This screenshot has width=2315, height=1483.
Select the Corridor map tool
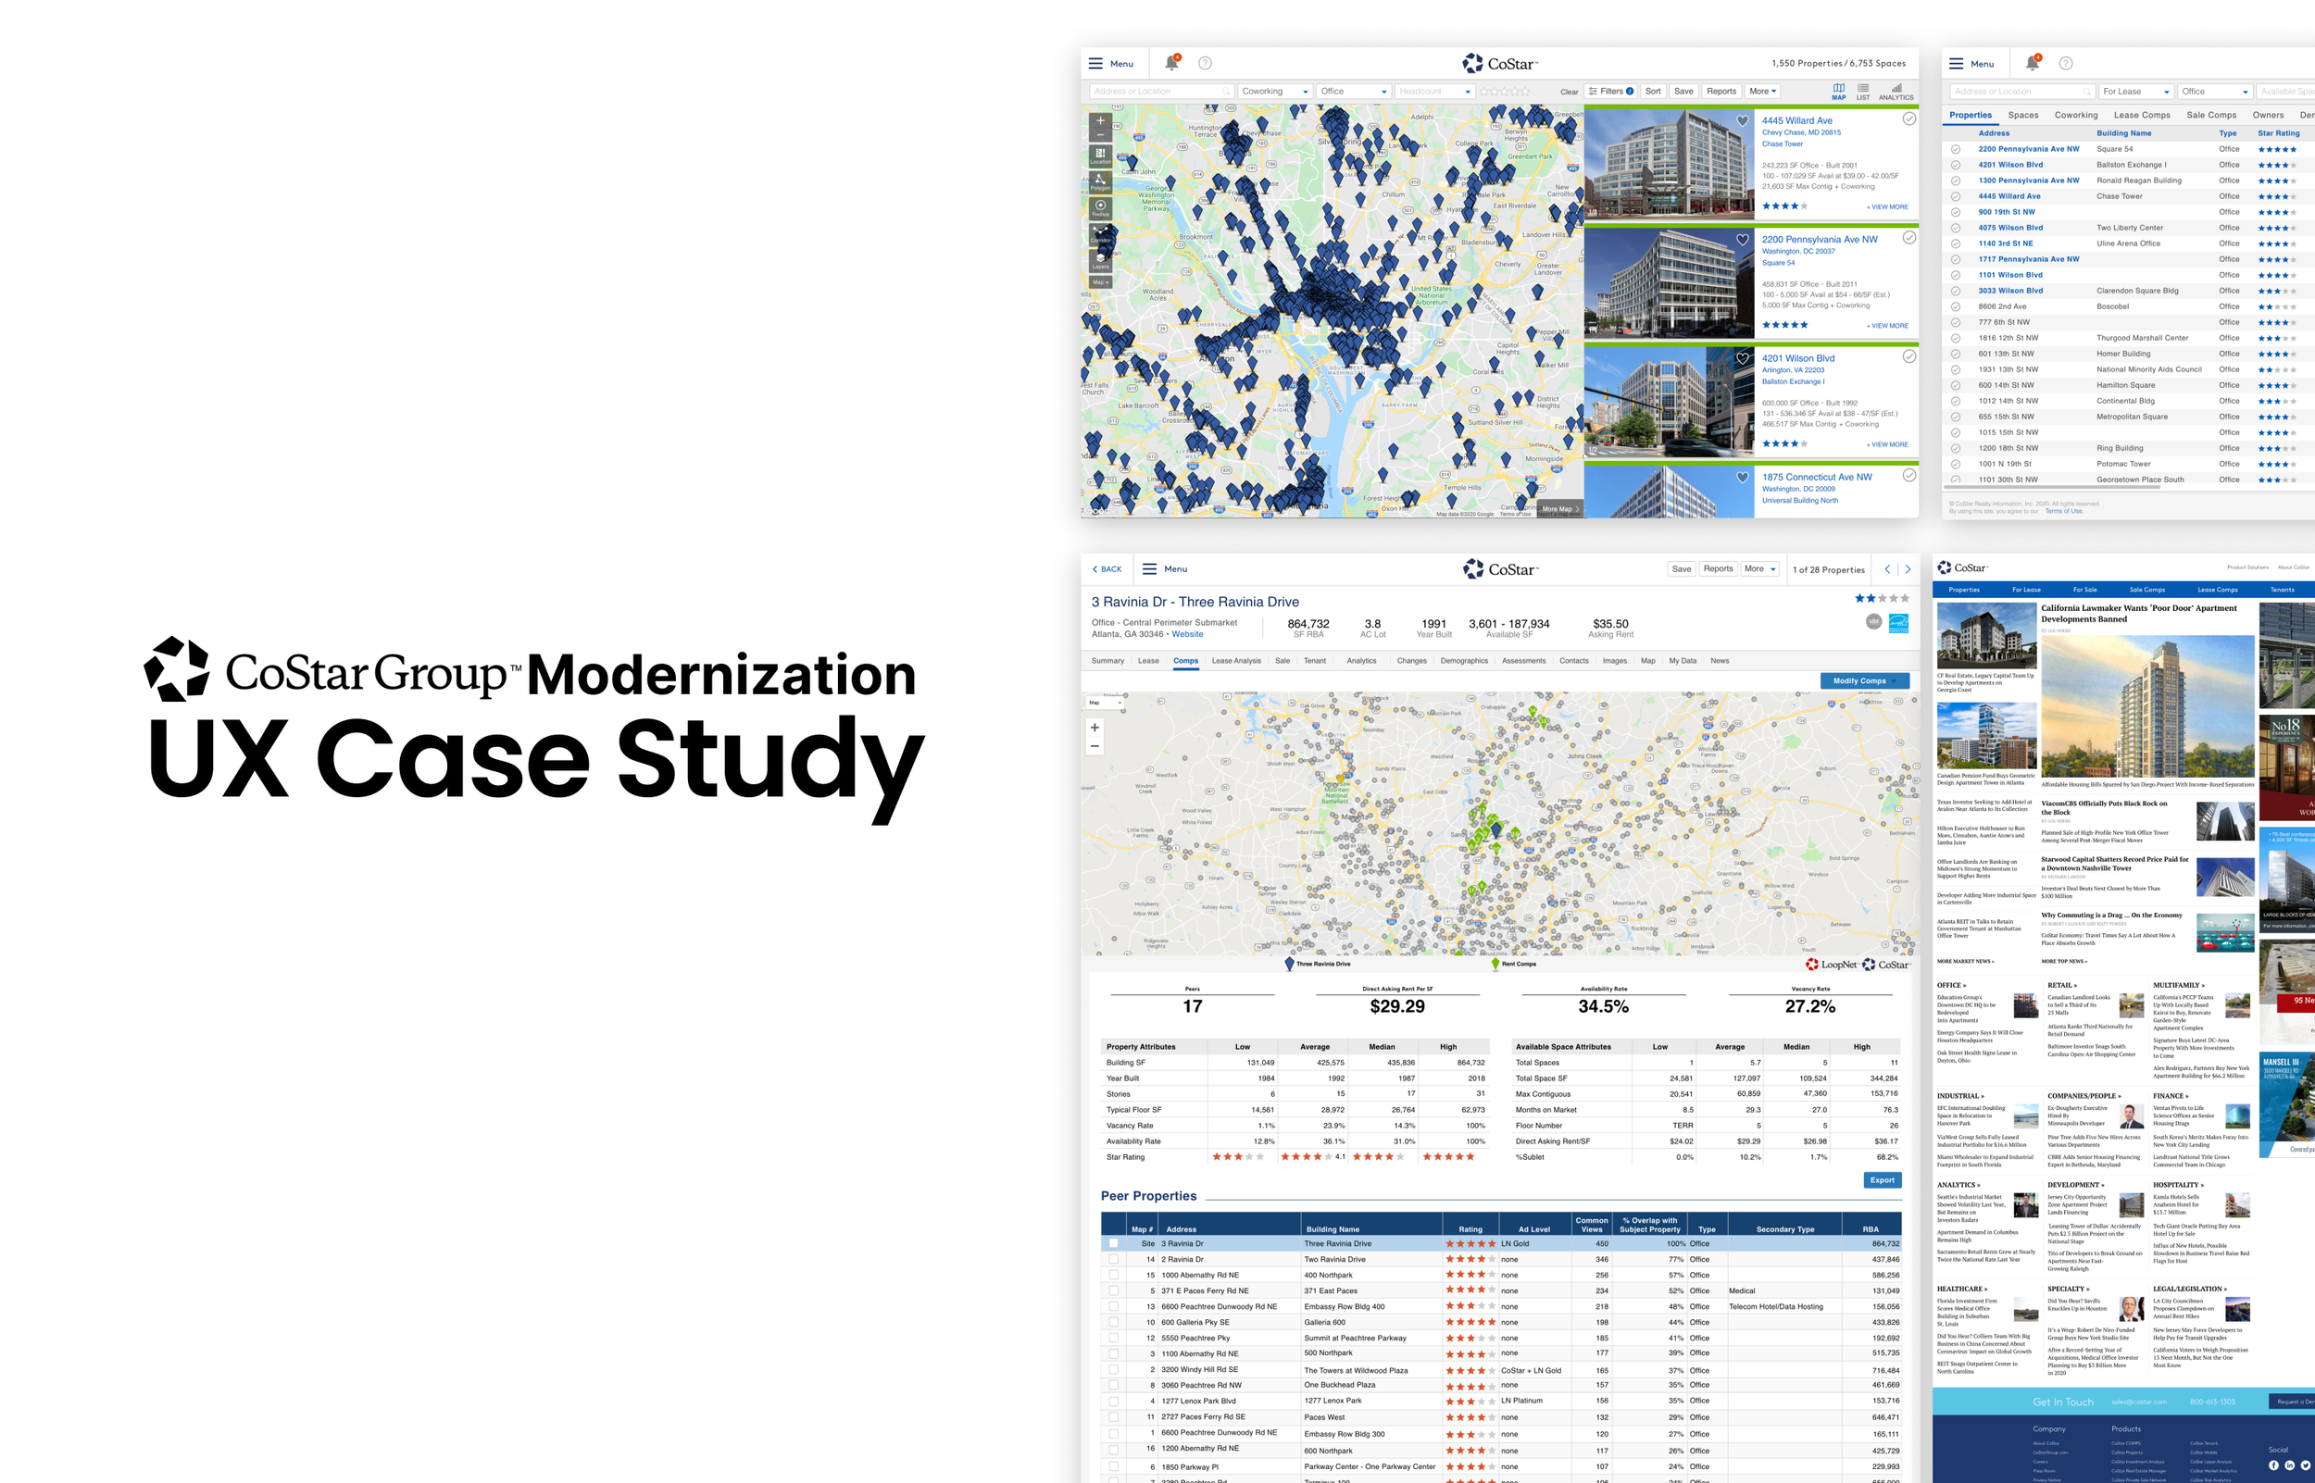pyautogui.click(x=1100, y=234)
